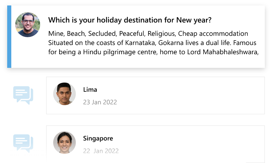
Task: Click the line mentioning Lord Mahabhaleshwara
Action: coord(153,52)
